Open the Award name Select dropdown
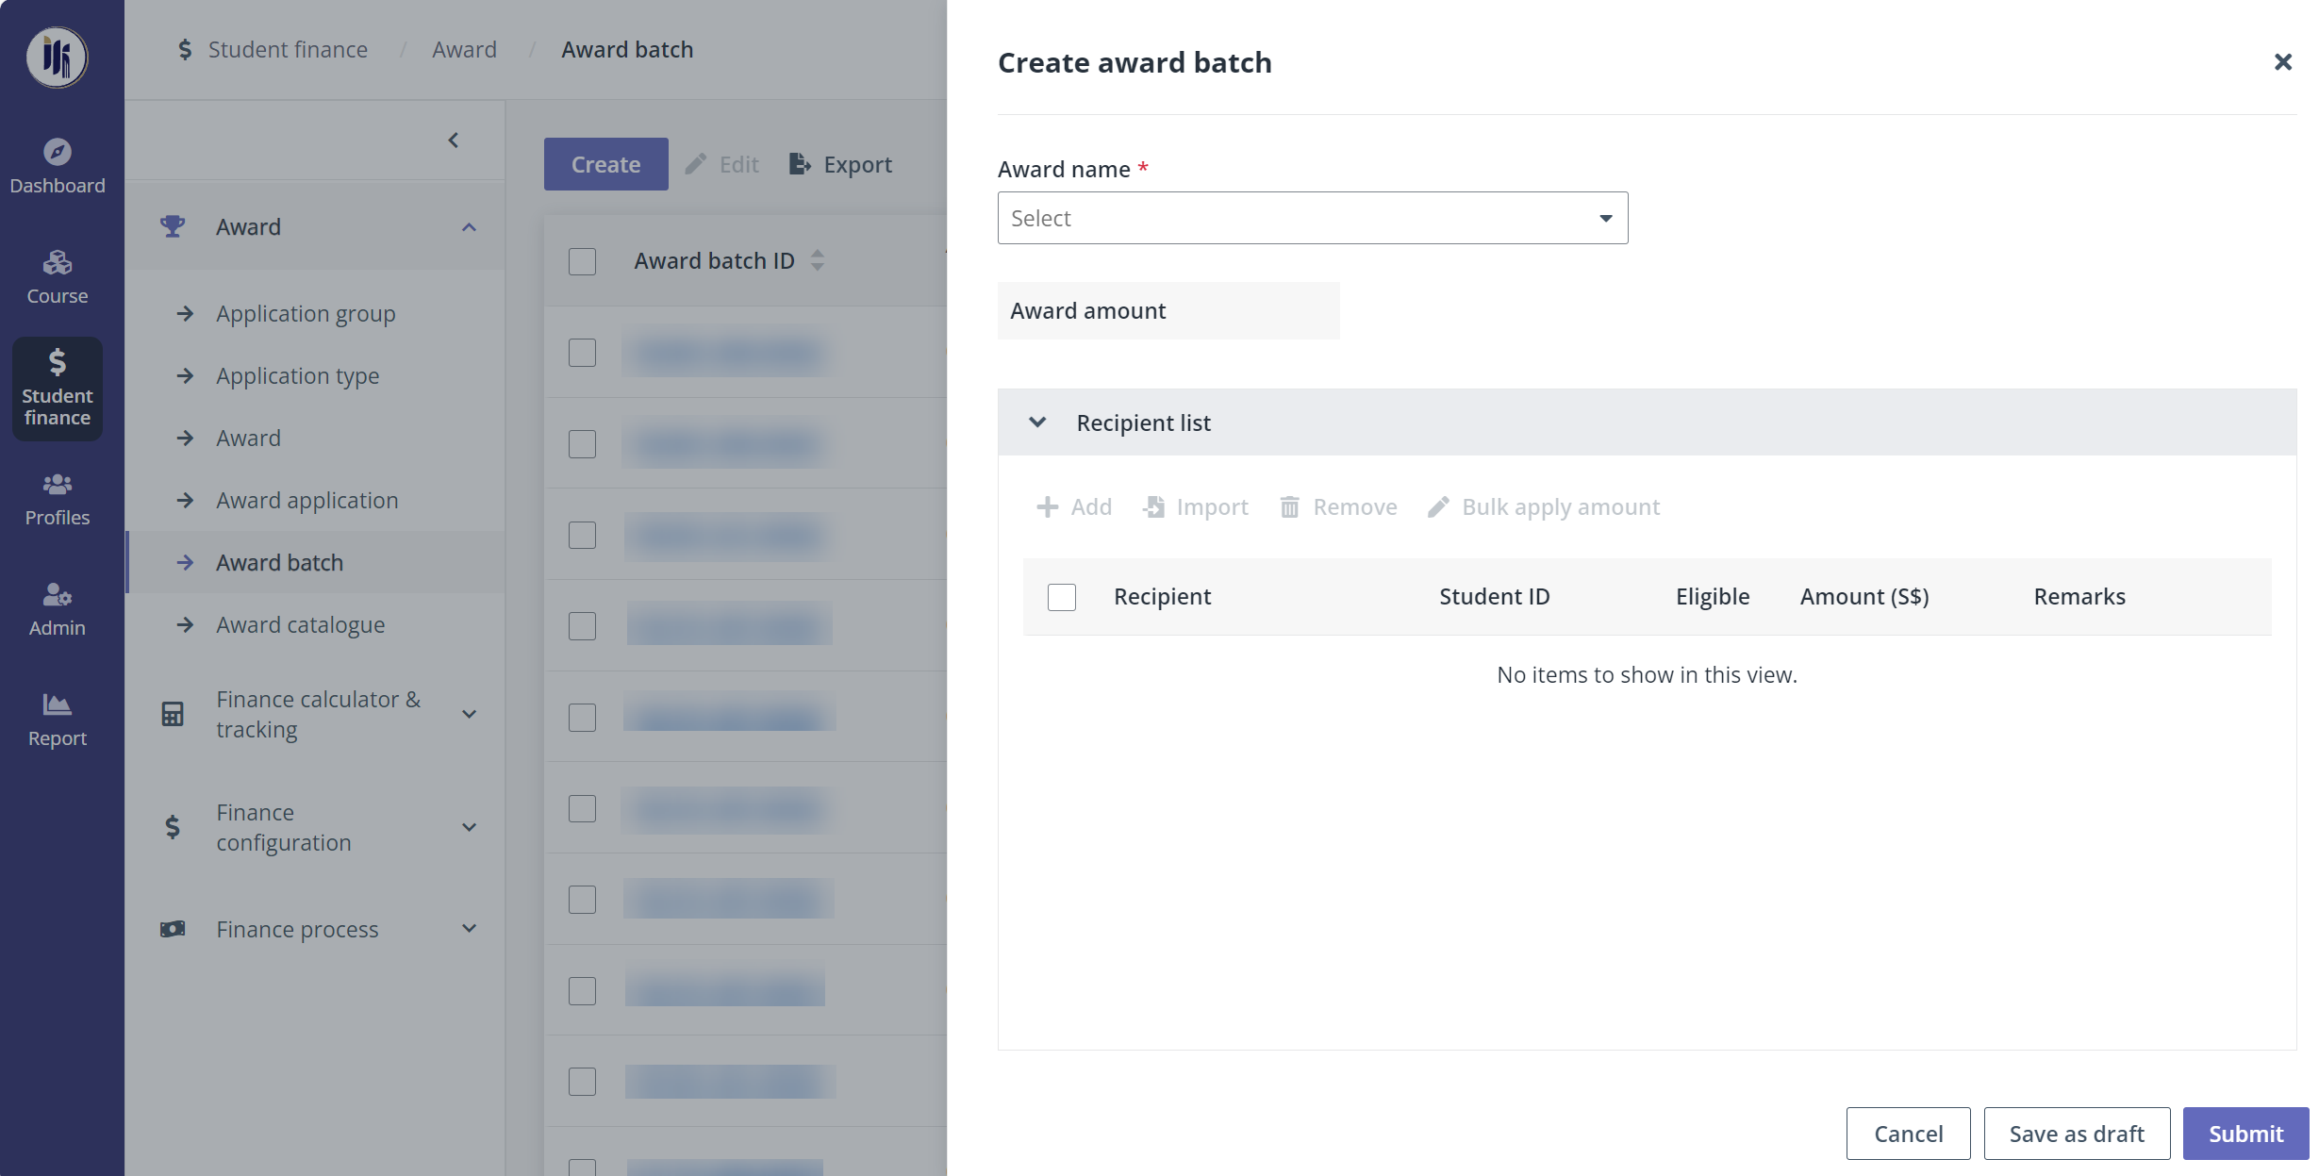 [x=1312, y=218]
